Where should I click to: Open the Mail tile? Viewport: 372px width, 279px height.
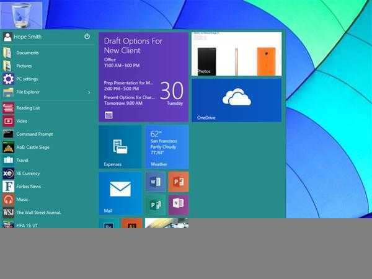(120, 193)
